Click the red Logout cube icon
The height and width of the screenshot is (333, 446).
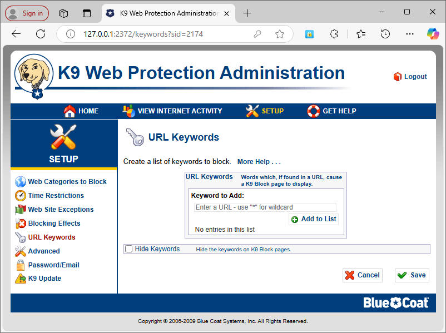coord(397,77)
